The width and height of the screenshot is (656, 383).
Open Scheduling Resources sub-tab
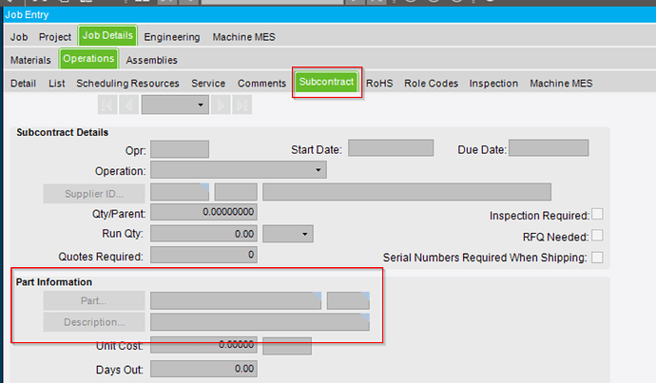pyautogui.click(x=127, y=84)
